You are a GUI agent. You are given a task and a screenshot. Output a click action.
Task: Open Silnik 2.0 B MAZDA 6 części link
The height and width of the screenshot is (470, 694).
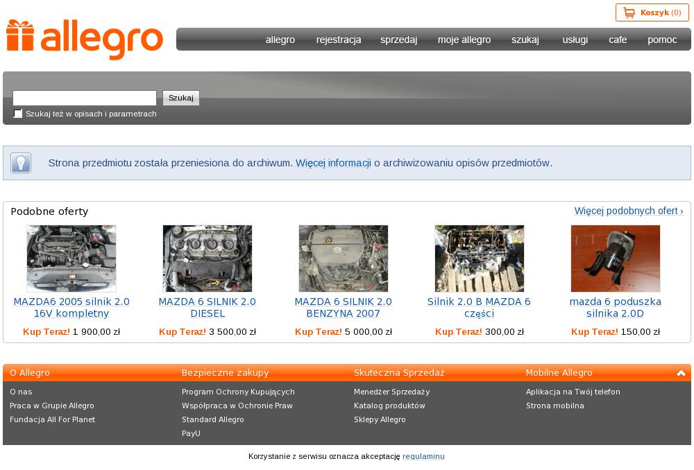(x=480, y=307)
